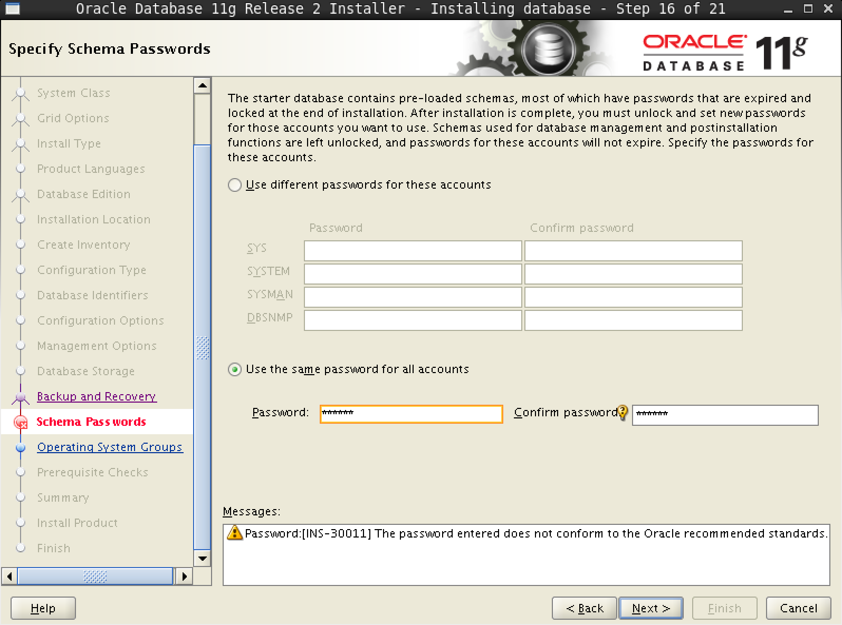842x625 pixels.
Task: Jump to Operating System Groups step
Action: click(x=110, y=447)
